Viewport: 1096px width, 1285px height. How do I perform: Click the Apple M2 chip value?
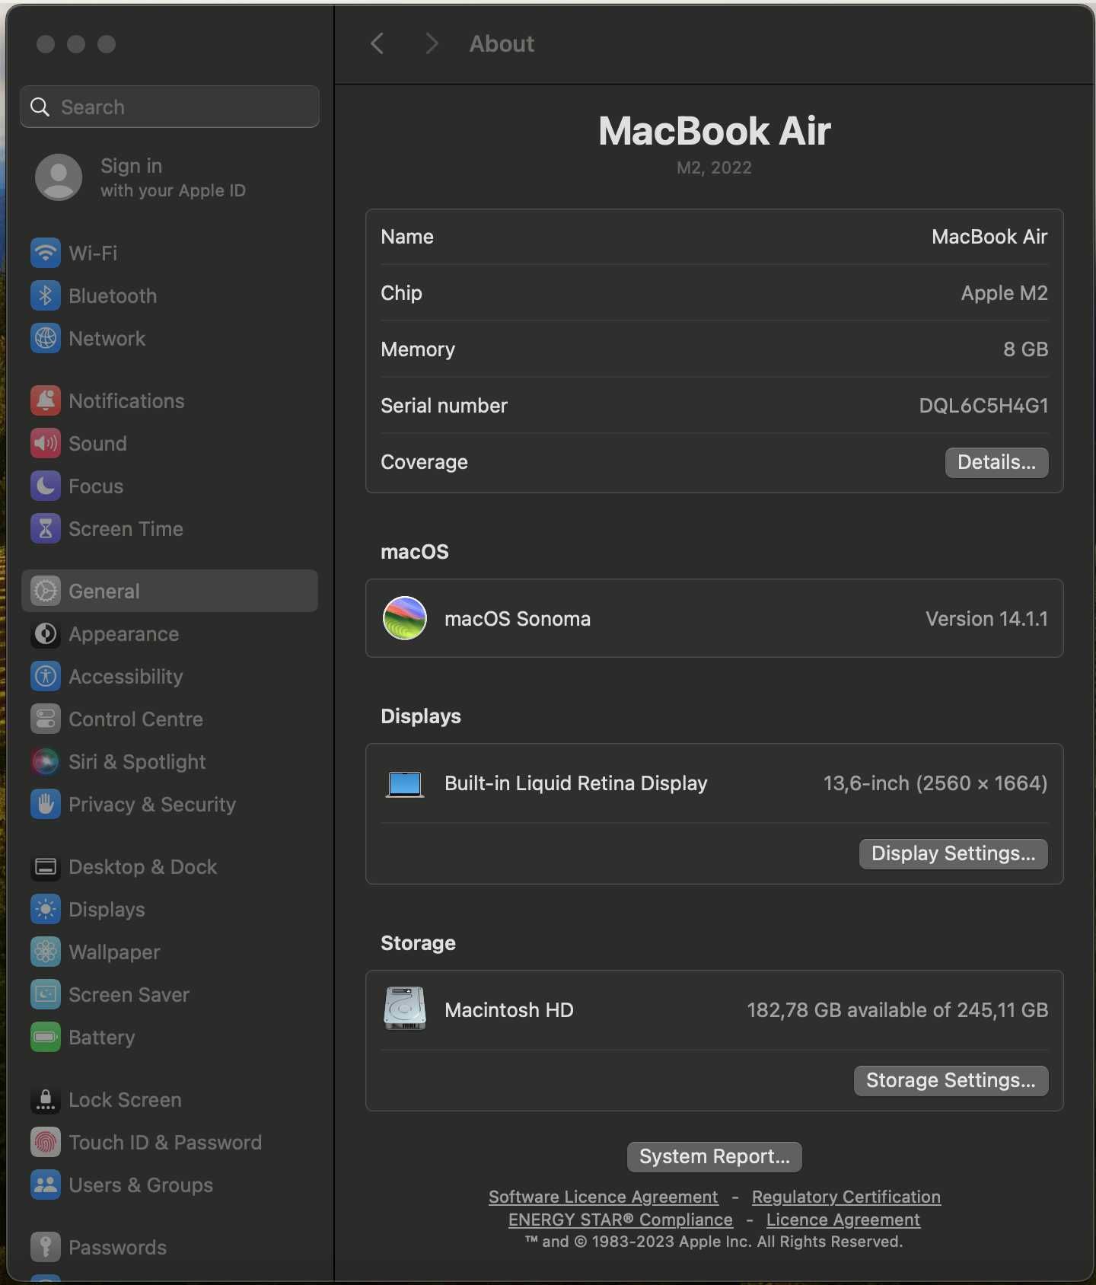click(x=1004, y=293)
